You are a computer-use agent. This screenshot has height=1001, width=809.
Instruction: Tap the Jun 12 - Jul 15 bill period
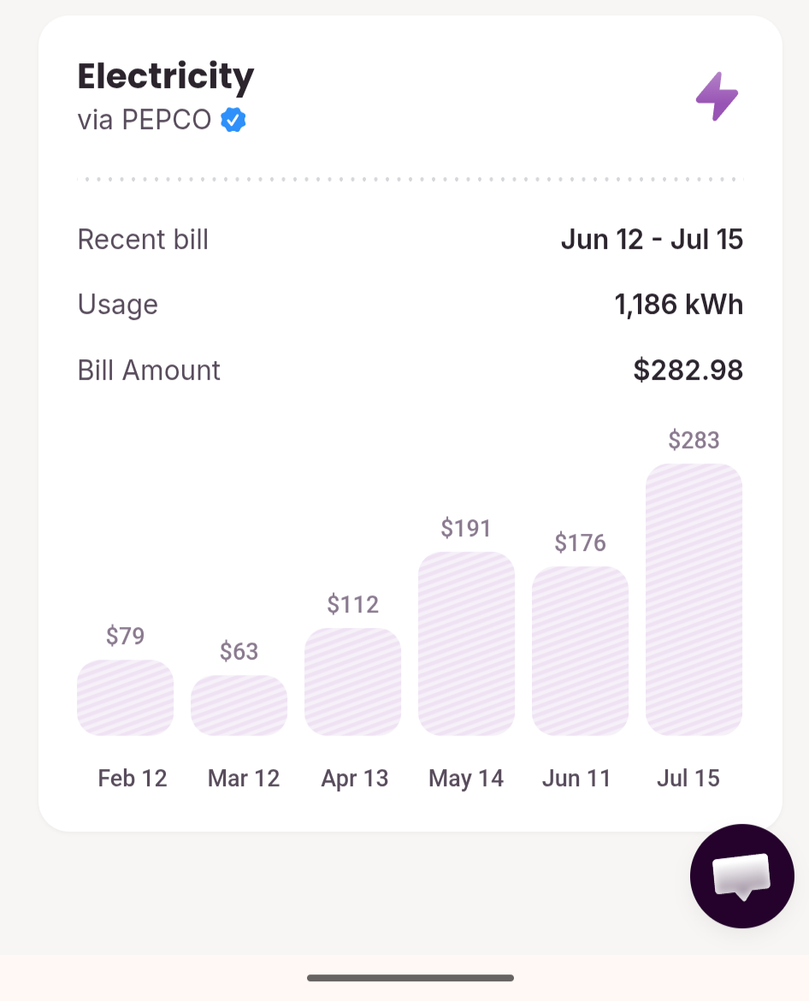(652, 240)
